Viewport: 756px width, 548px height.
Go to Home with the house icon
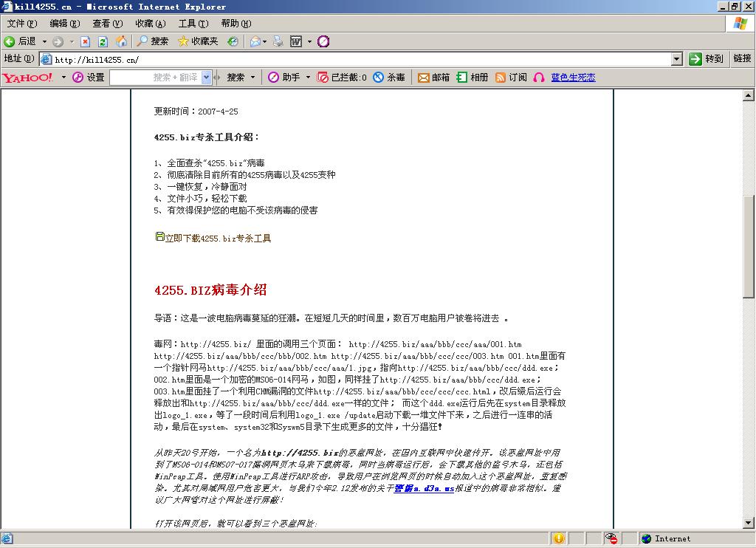pos(122,41)
